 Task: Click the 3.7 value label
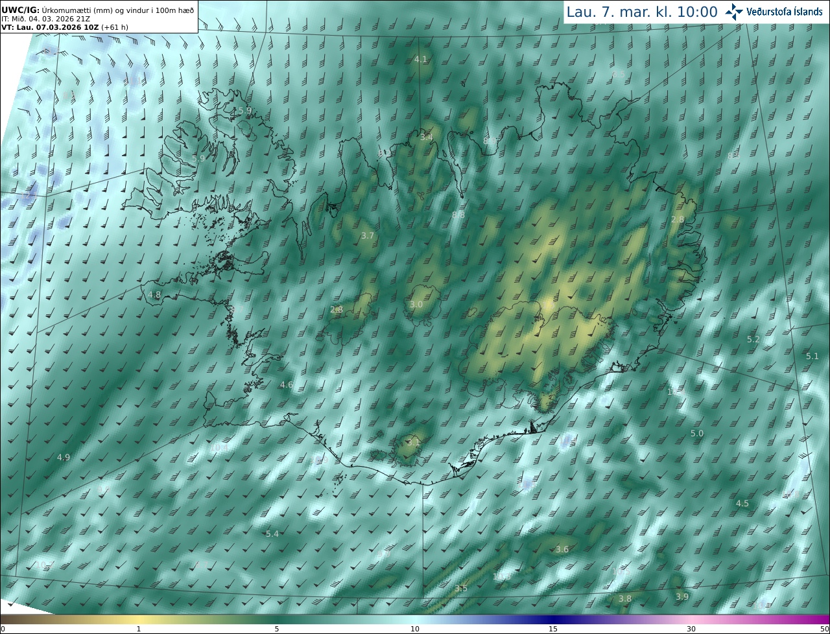click(368, 236)
